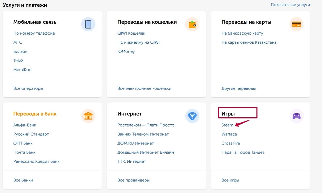Choose Ростелеком — Плати Просто
The width and height of the screenshot is (322, 193).
tap(146, 125)
